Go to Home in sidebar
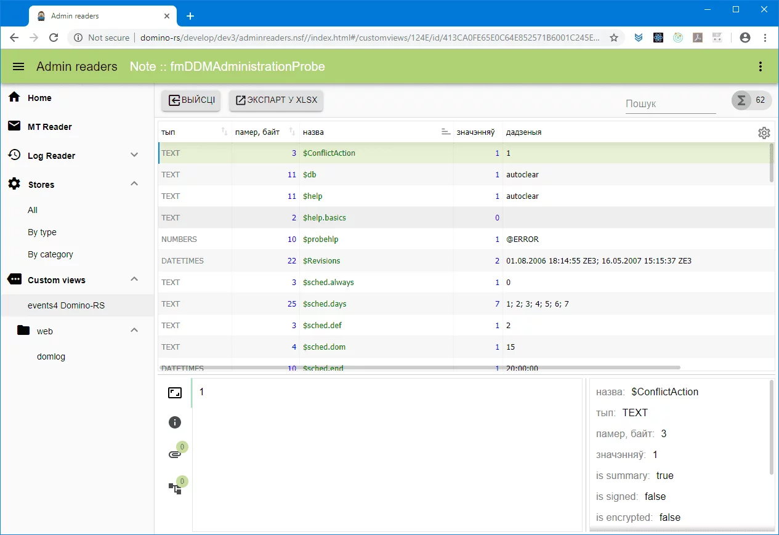 point(39,98)
